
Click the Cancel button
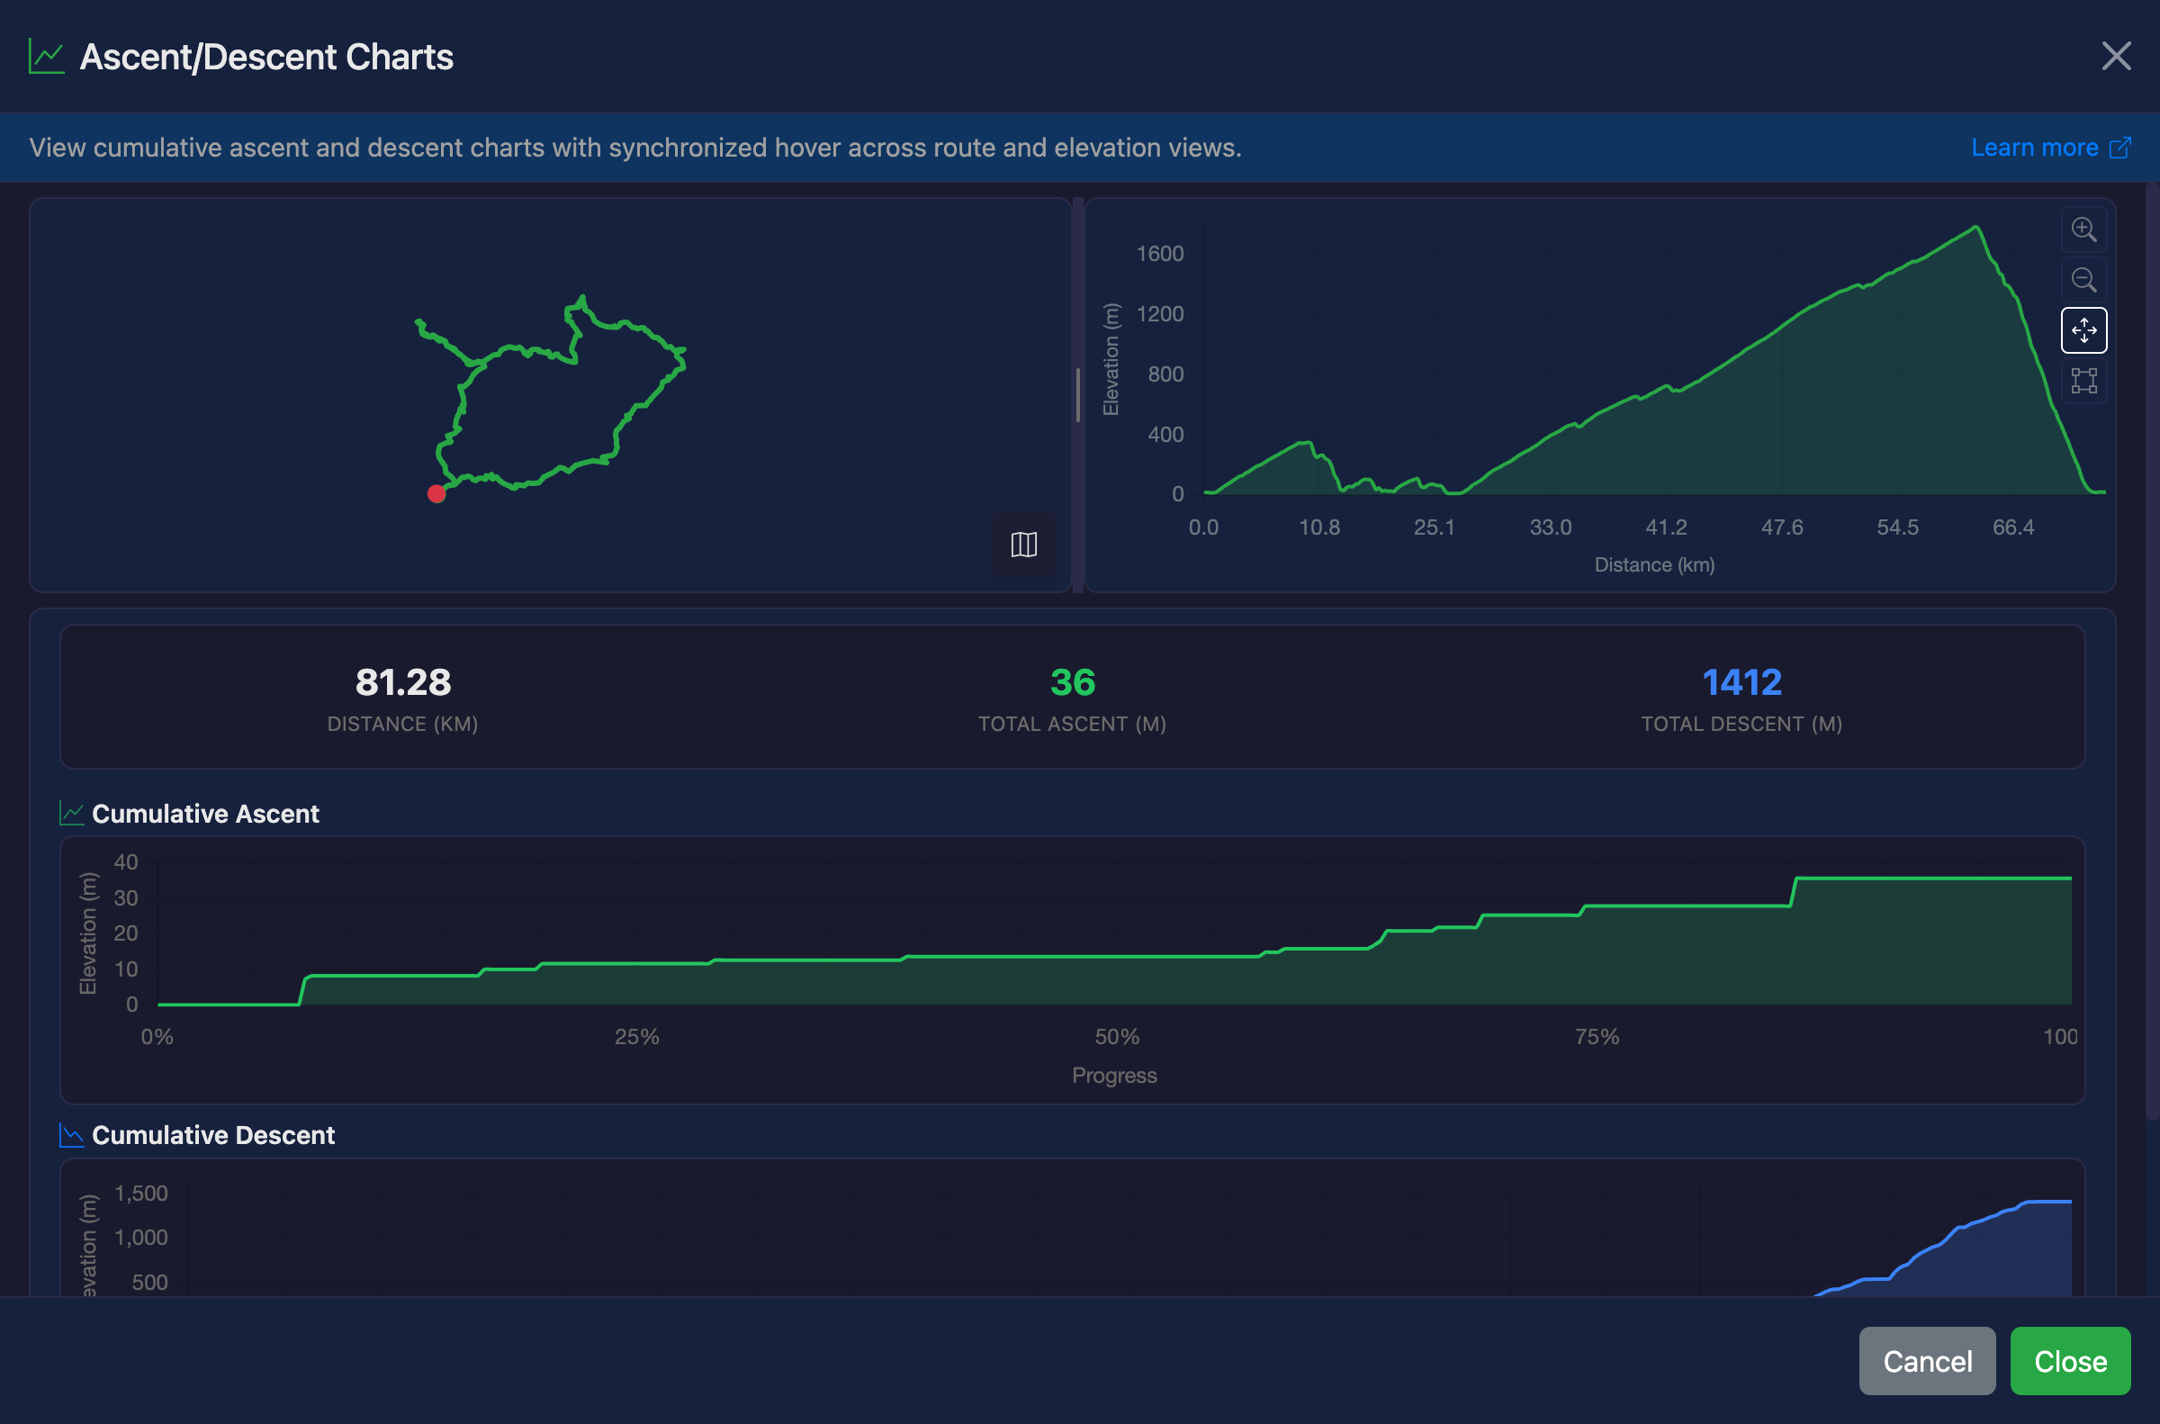tap(1927, 1361)
